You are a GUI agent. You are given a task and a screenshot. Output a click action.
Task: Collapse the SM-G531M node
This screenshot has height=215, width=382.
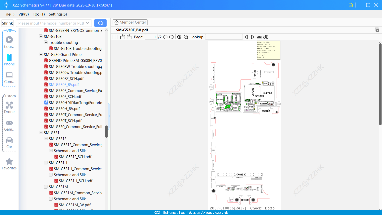(46, 187)
